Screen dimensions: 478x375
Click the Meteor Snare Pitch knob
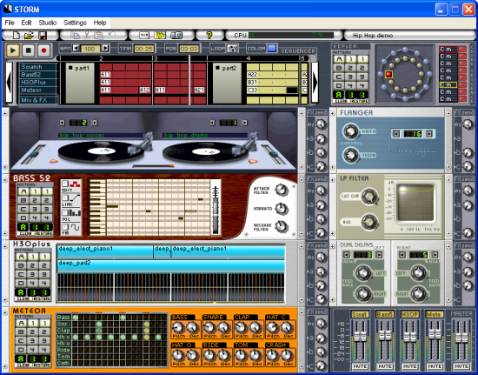tap(209, 328)
